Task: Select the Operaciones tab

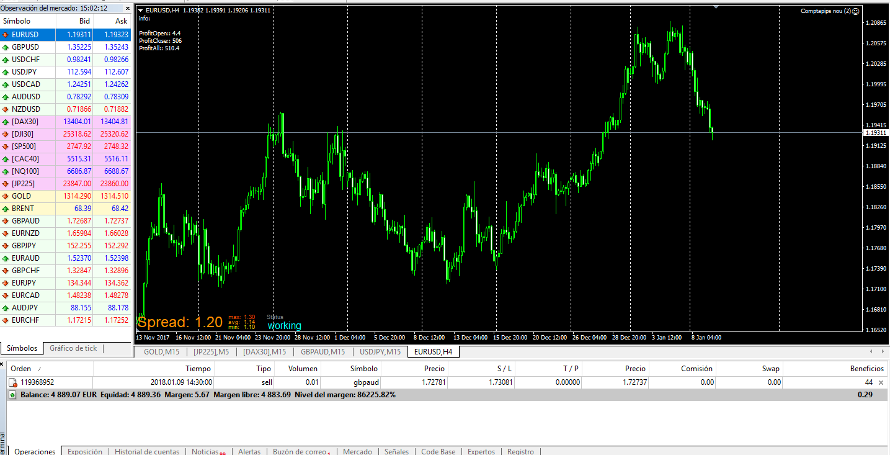Action: pos(35,451)
